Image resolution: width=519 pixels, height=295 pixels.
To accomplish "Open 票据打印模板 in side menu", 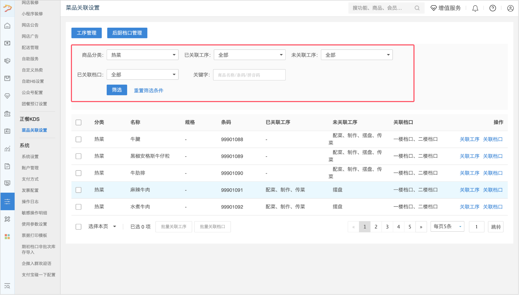I will [34, 235].
